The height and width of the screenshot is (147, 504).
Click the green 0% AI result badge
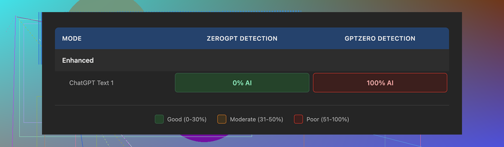(242, 83)
